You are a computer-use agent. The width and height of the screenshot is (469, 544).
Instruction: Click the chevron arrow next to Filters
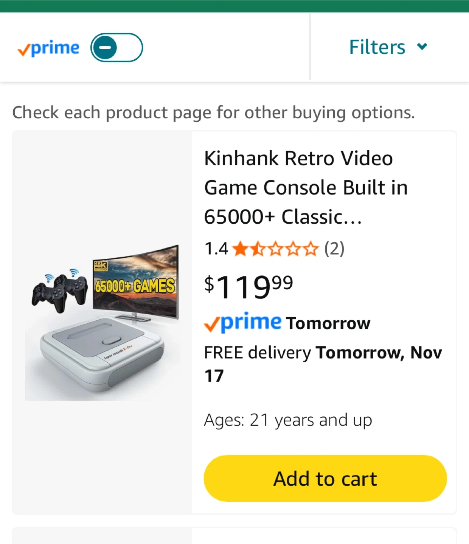pyautogui.click(x=422, y=46)
